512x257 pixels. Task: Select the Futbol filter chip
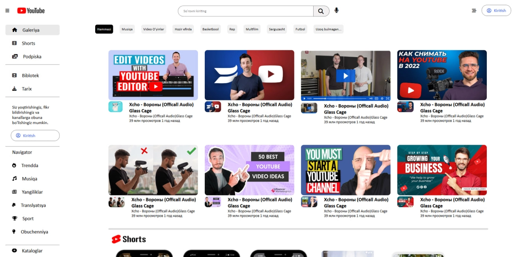pos(300,29)
